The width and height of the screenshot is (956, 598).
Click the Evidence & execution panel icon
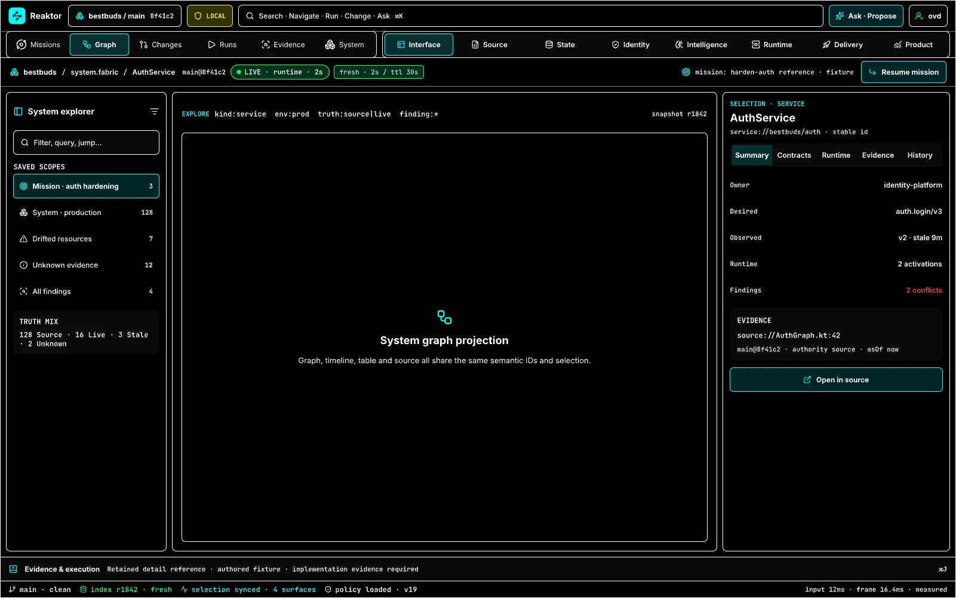(x=13, y=569)
